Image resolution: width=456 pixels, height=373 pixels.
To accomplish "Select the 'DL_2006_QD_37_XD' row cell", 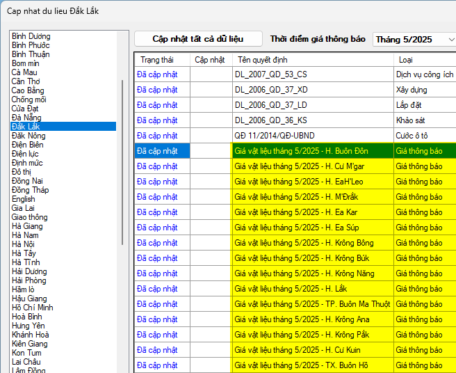I will coord(313,90).
